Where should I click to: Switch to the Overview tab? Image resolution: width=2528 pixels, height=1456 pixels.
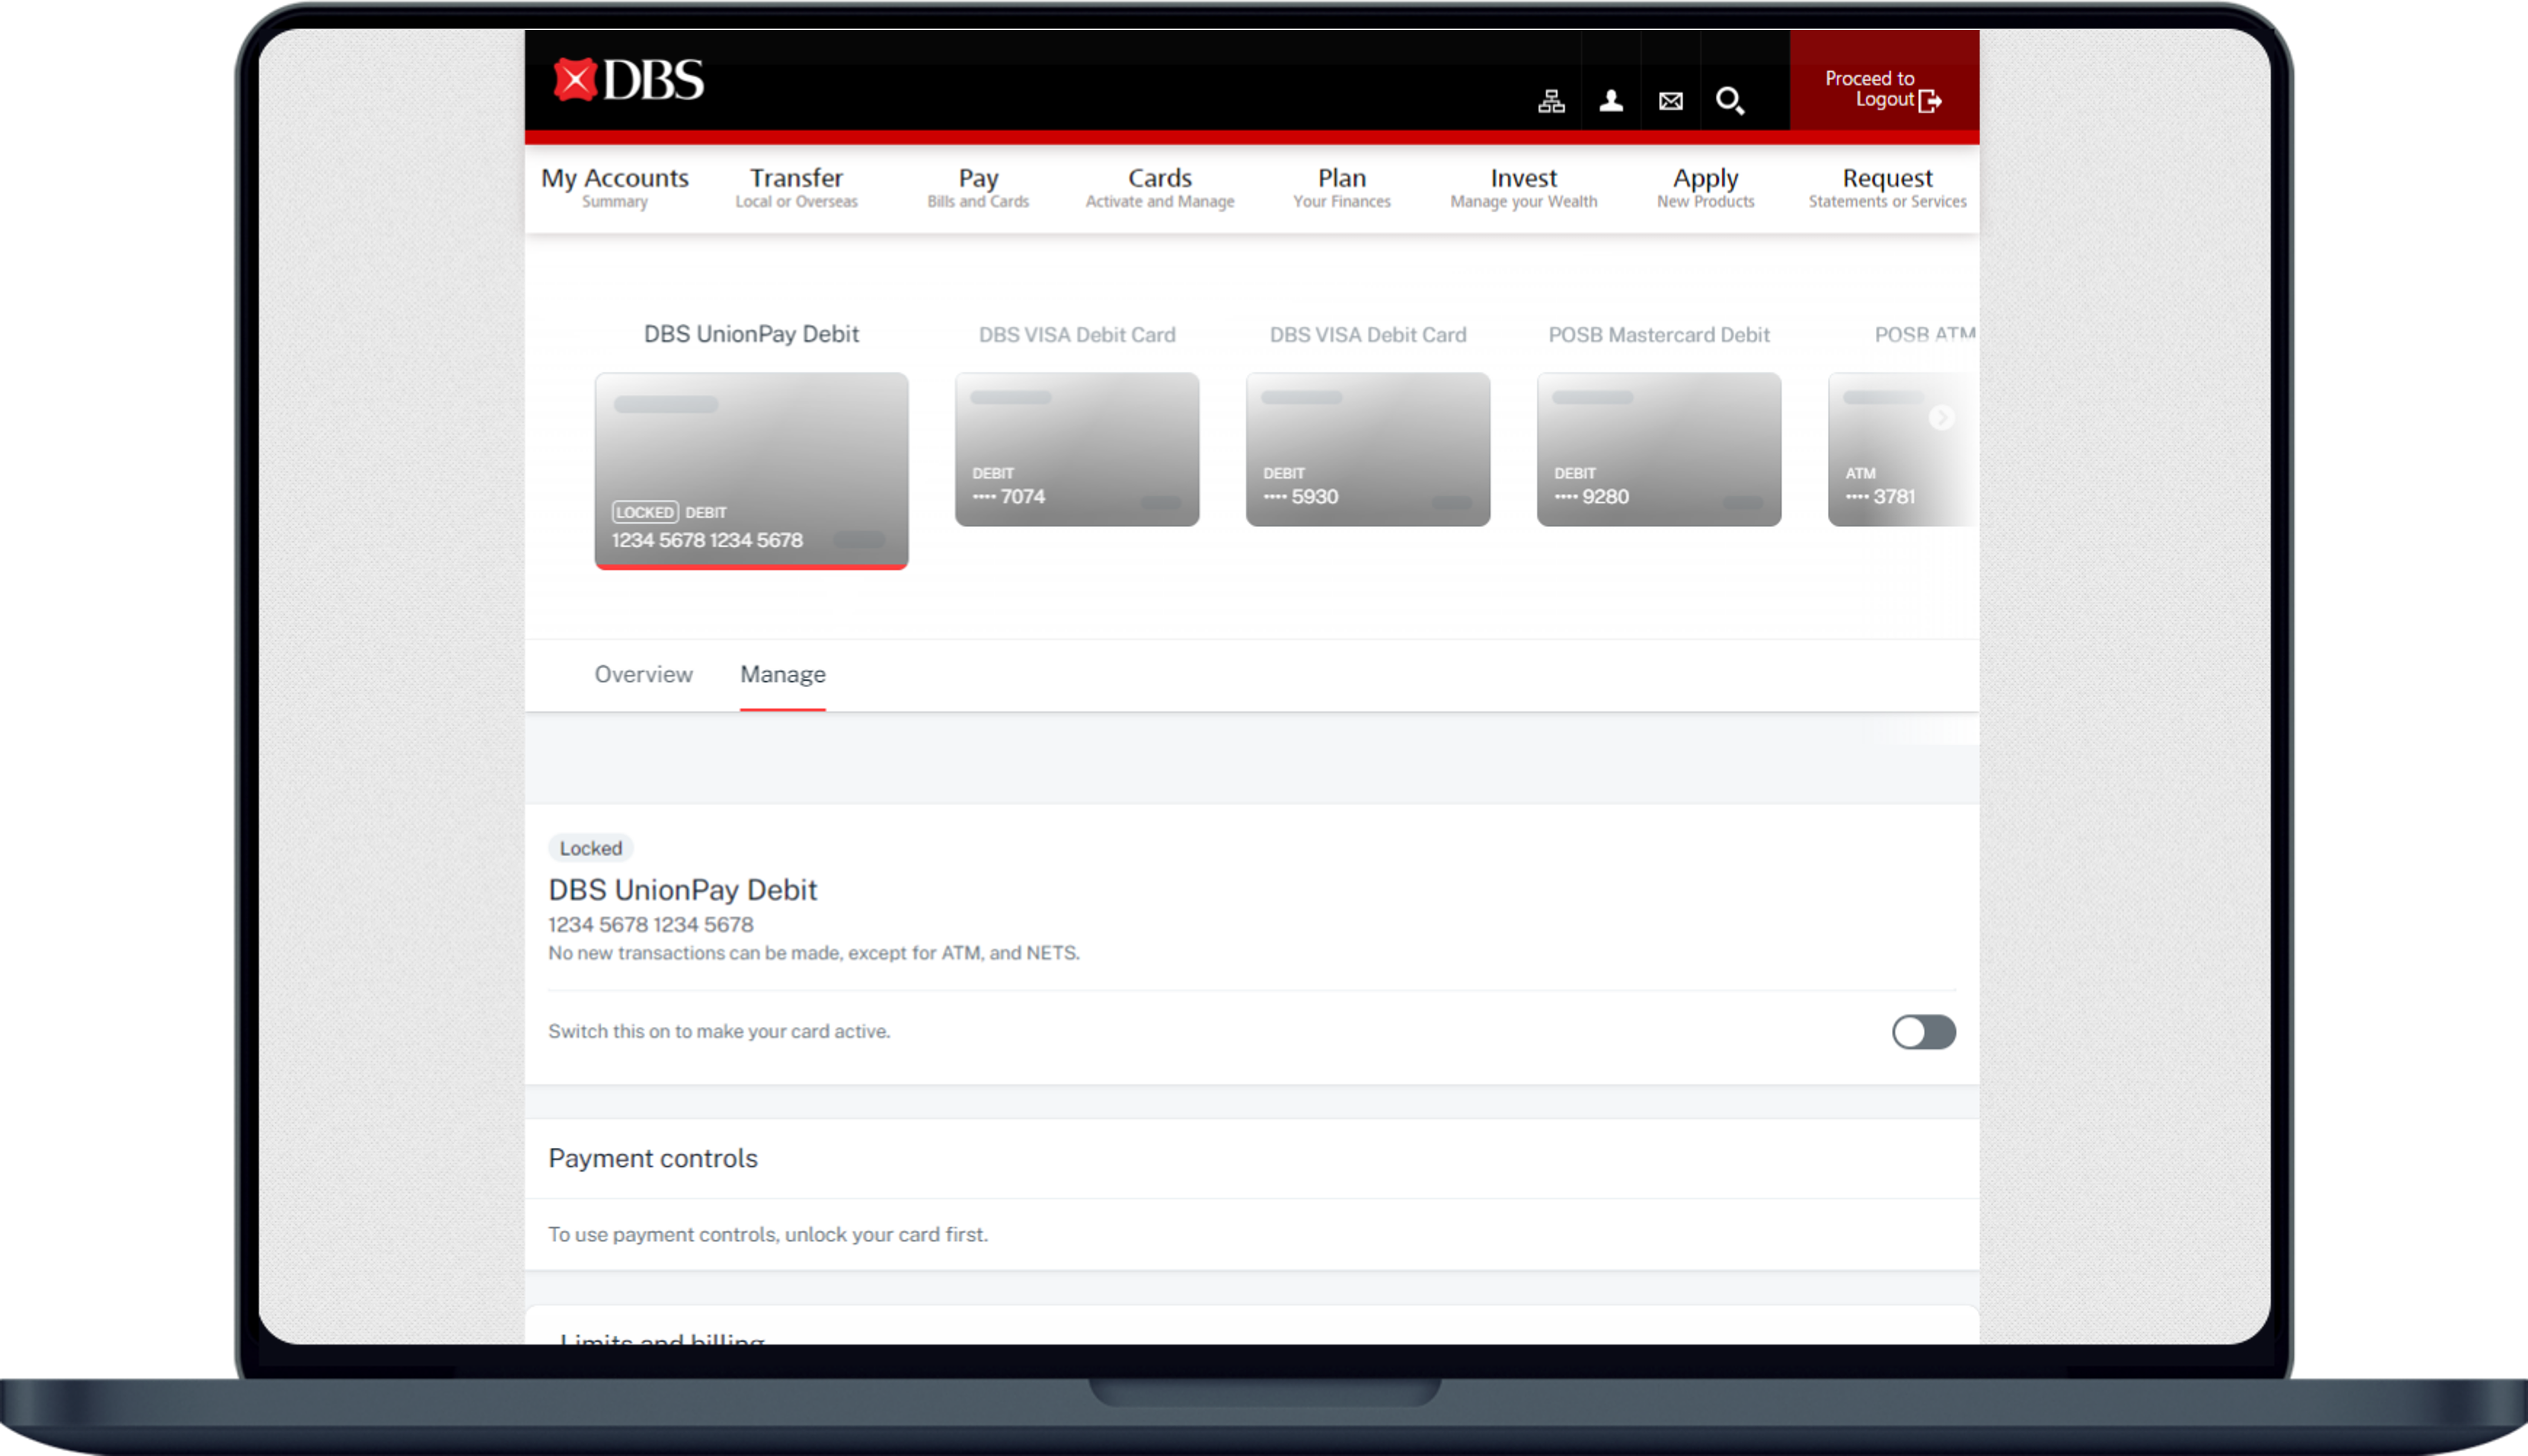[x=643, y=675]
